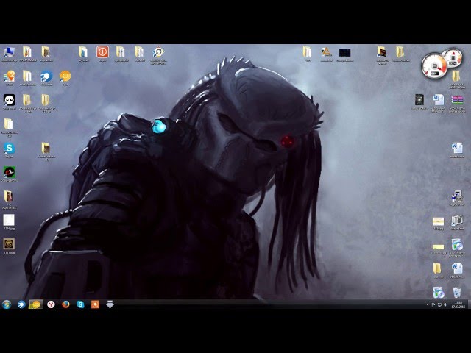Click the small memory gauge on the gadget
Screen dimensions: 471x353
(x=453, y=57)
